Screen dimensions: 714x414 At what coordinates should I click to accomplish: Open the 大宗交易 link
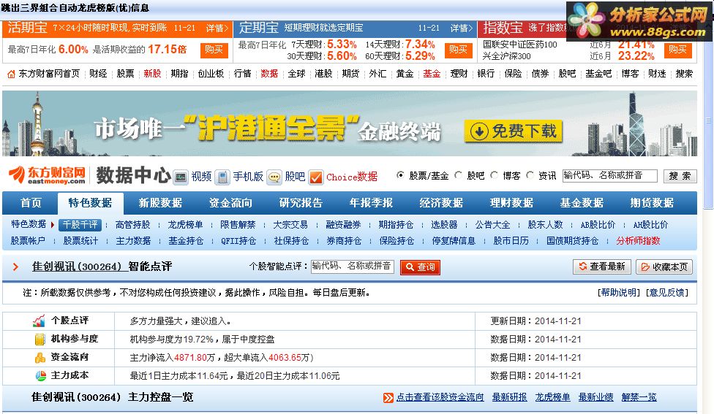[x=290, y=225]
